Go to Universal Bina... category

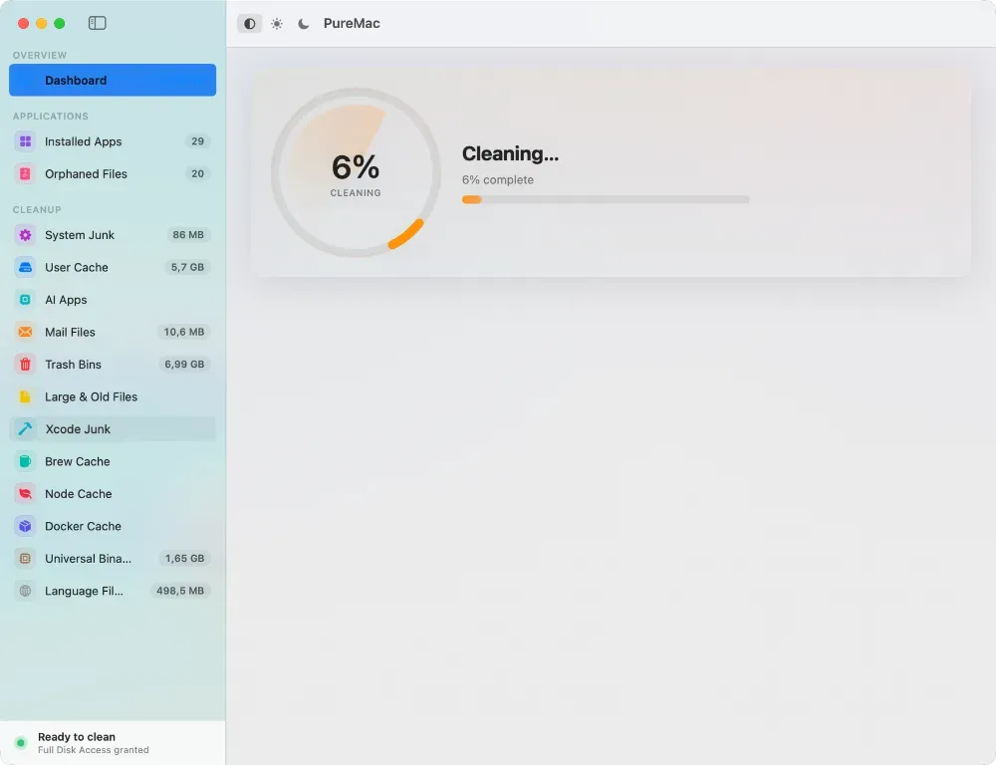pos(113,559)
